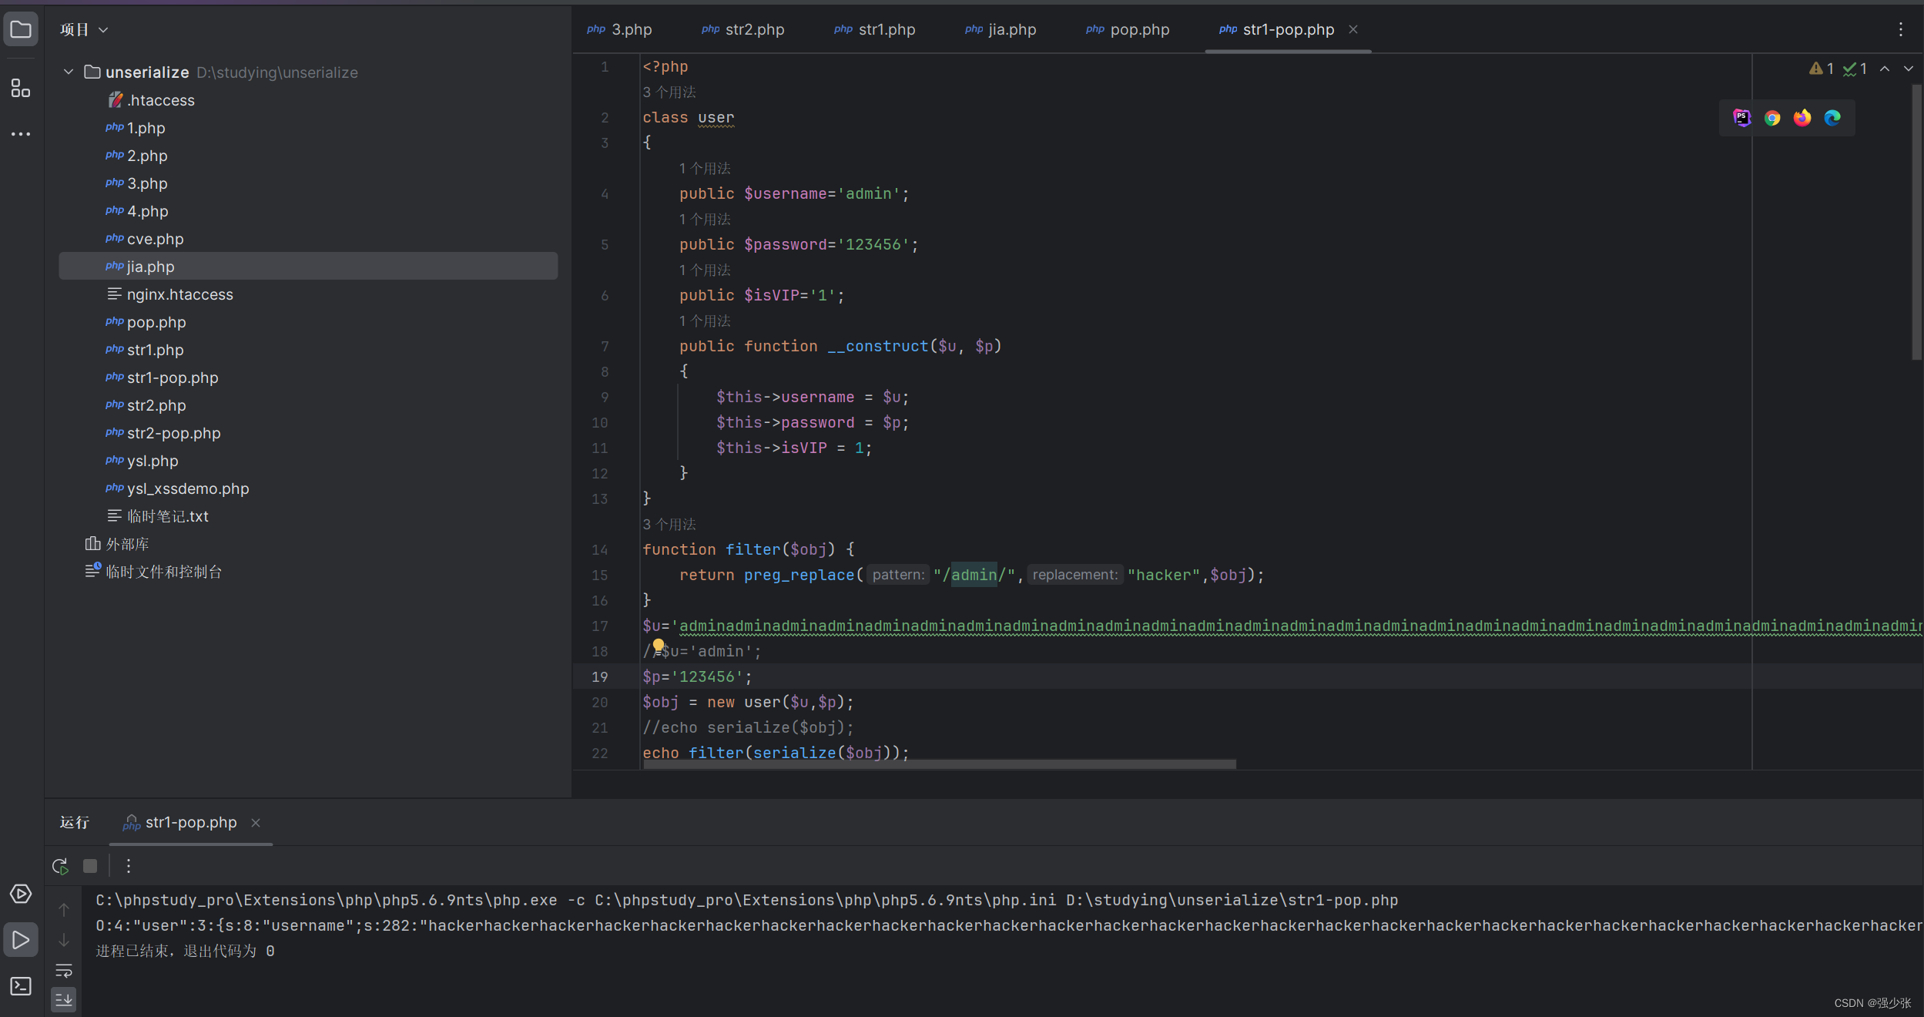The image size is (1924, 1017).
Task: Go to next highlighted problem
Action: [x=1909, y=69]
